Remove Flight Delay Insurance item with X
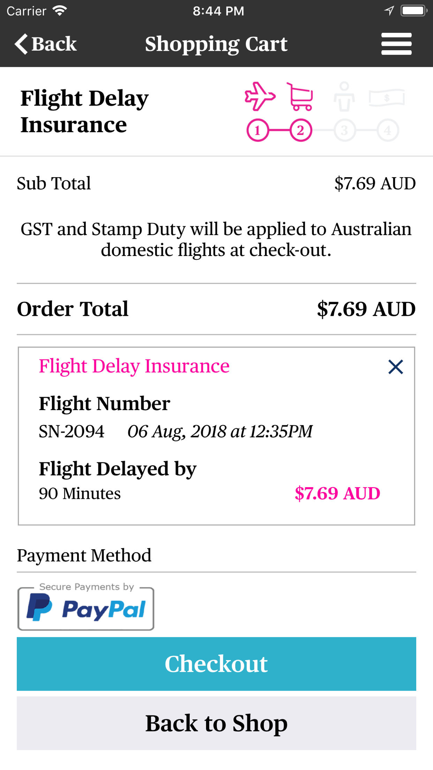This screenshot has height=770, width=433. [x=396, y=367]
